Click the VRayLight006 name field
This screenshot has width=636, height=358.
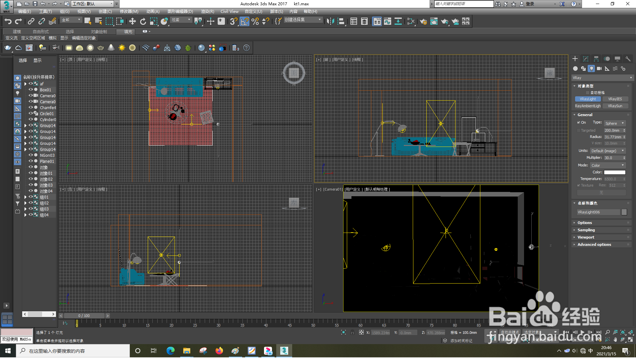tap(598, 212)
